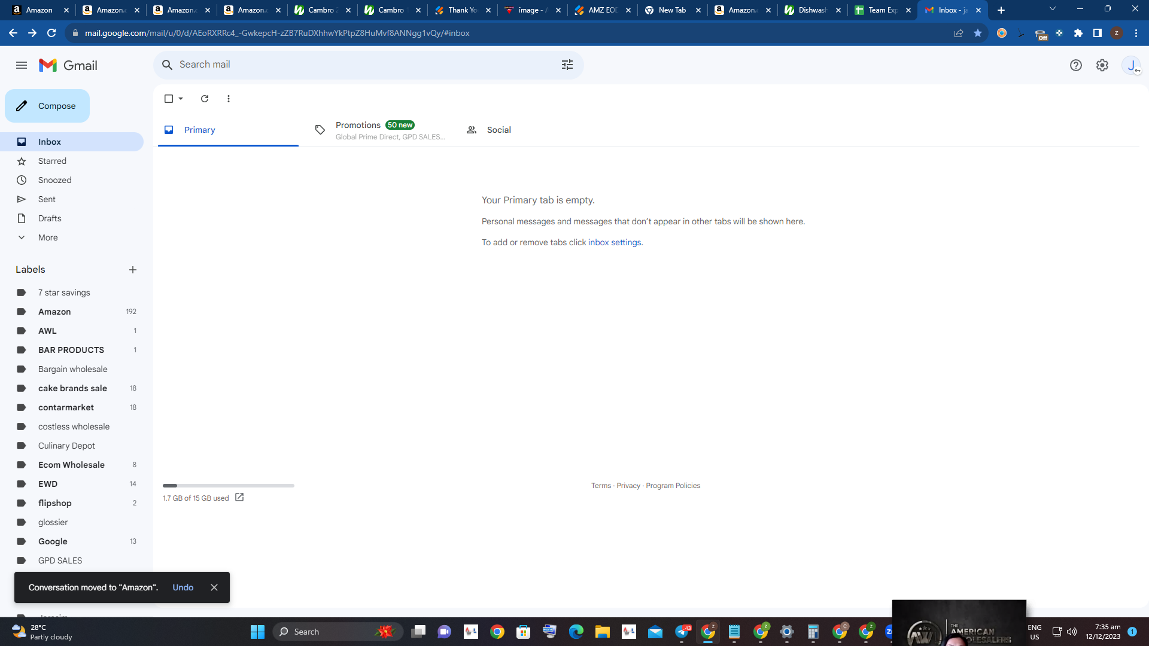Refresh the inbox
The width and height of the screenshot is (1149, 646).
point(205,99)
